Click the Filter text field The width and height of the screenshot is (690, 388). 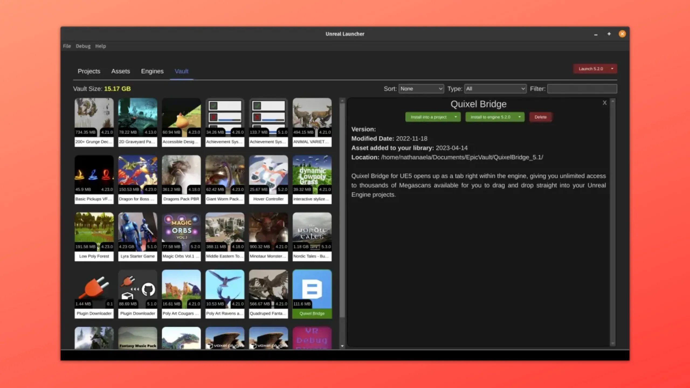tap(582, 89)
